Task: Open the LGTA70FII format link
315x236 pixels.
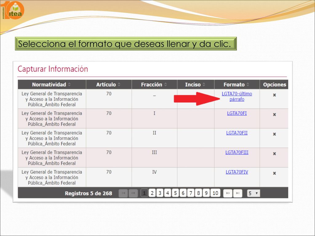Action: (237, 133)
